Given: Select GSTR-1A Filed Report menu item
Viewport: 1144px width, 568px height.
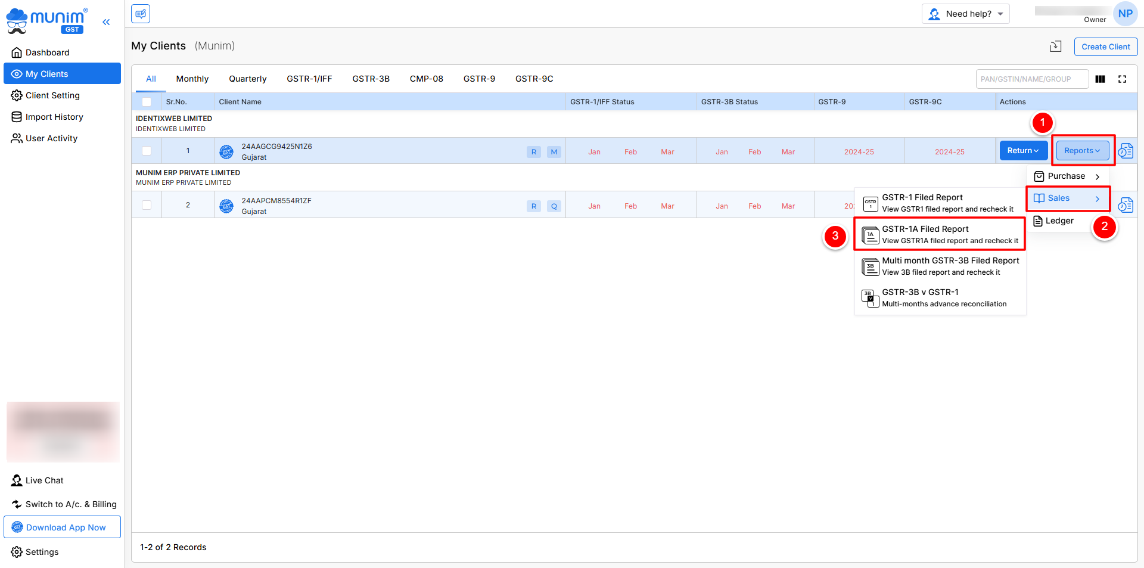Looking at the screenshot, I should (940, 234).
